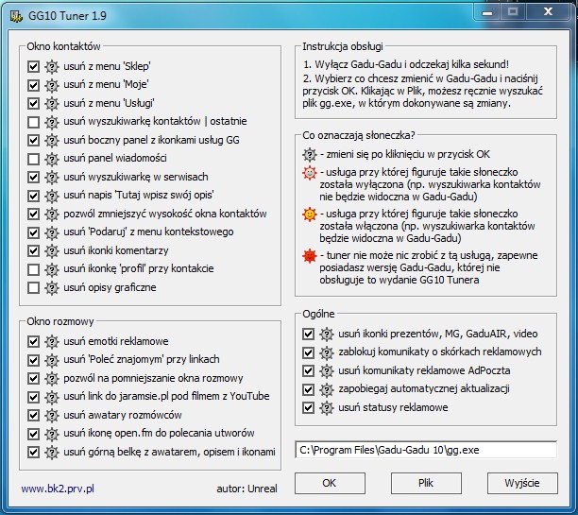The height and width of the screenshot is (515, 578).
Task: Click sun icon beside 'usuń ikonkę profil przy kontakcie'
Action: [52, 269]
